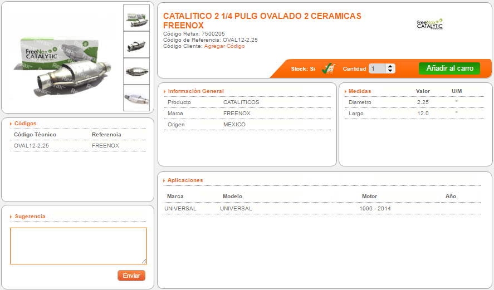Screen dimensions: 494x290
Task: Click the Marca header in Aplicaciones
Action: coord(175,196)
